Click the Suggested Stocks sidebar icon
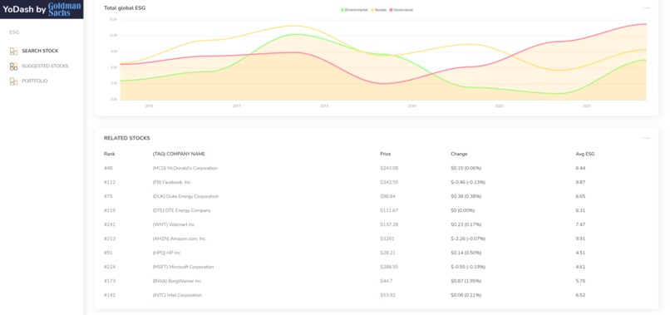This screenshot has width=670, height=315. (x=13, y=66)
